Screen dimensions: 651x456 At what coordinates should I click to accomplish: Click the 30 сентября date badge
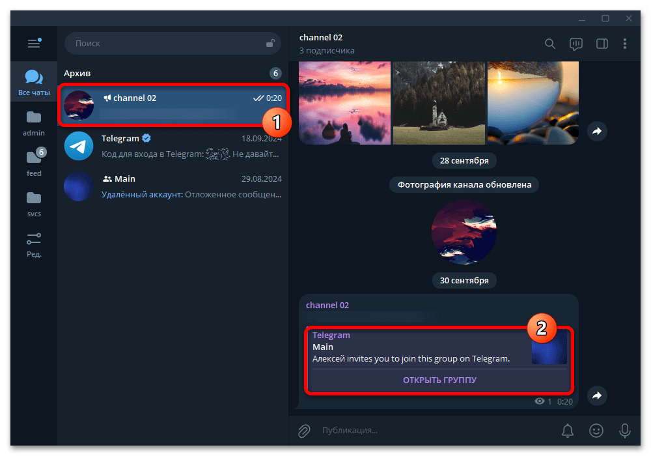pos(464,281)
